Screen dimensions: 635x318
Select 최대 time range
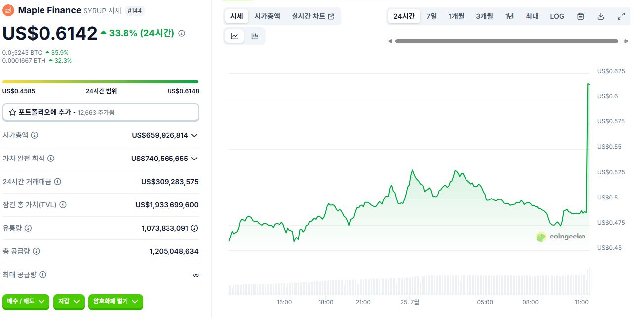532,16
